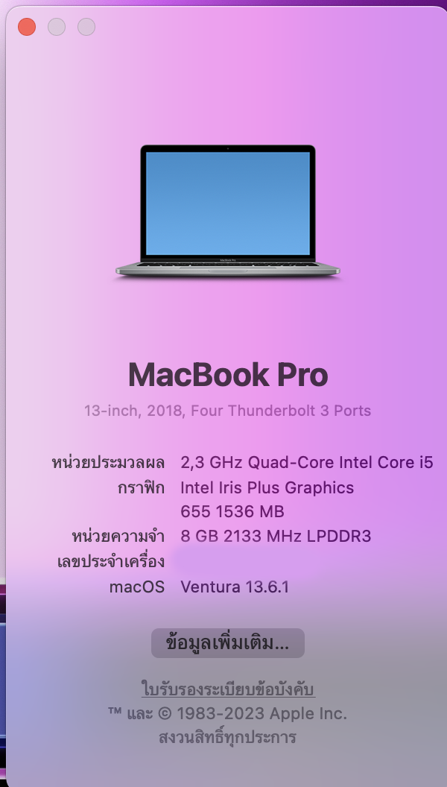Click the เลขประจำเครื่อง serial number label
The height and width of the screenshot is (787, 447).
[x=111, y=562]
